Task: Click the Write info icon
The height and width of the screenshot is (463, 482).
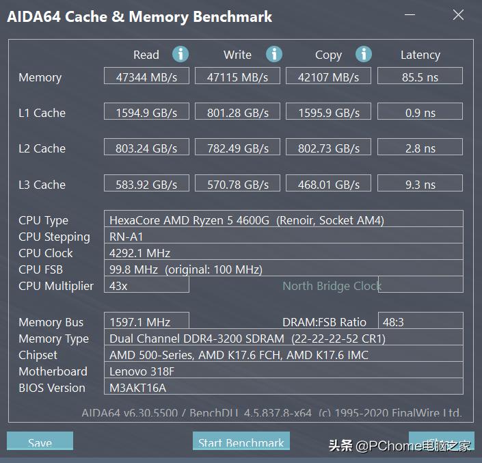Action: pyautogui.click(x=274, y=55)
